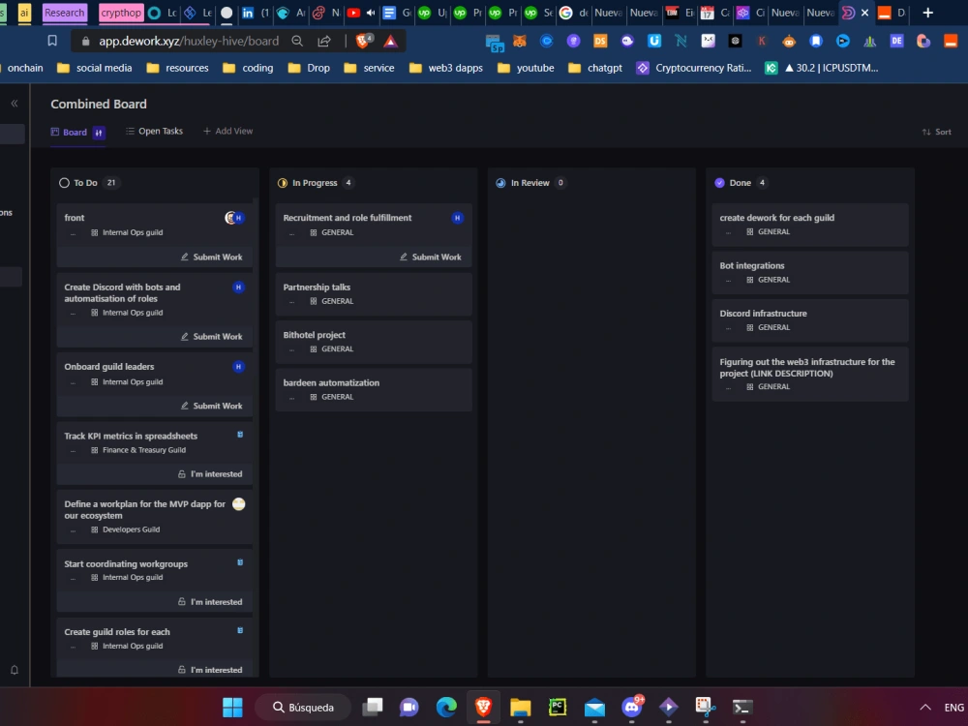This screenshot has height=726, width=968.
Task: Close the current Dework browser tab
Action: (x=864, y=13)
